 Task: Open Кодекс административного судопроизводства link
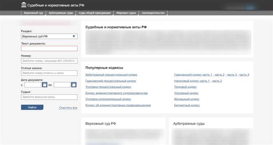click(116, 93)
